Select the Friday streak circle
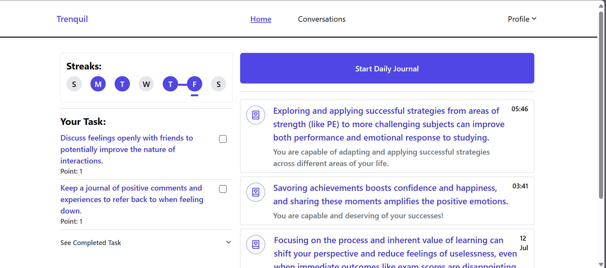606x268 pixels. coord(195,84)
